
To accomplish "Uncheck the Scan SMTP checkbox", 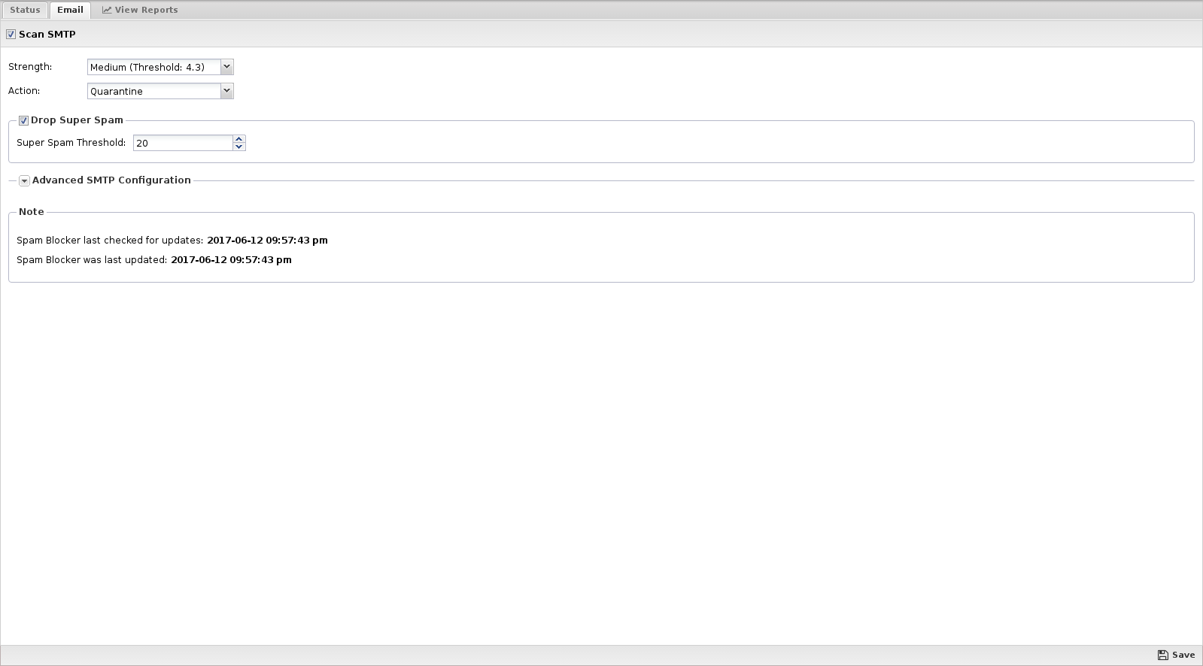I will [11, 35].
